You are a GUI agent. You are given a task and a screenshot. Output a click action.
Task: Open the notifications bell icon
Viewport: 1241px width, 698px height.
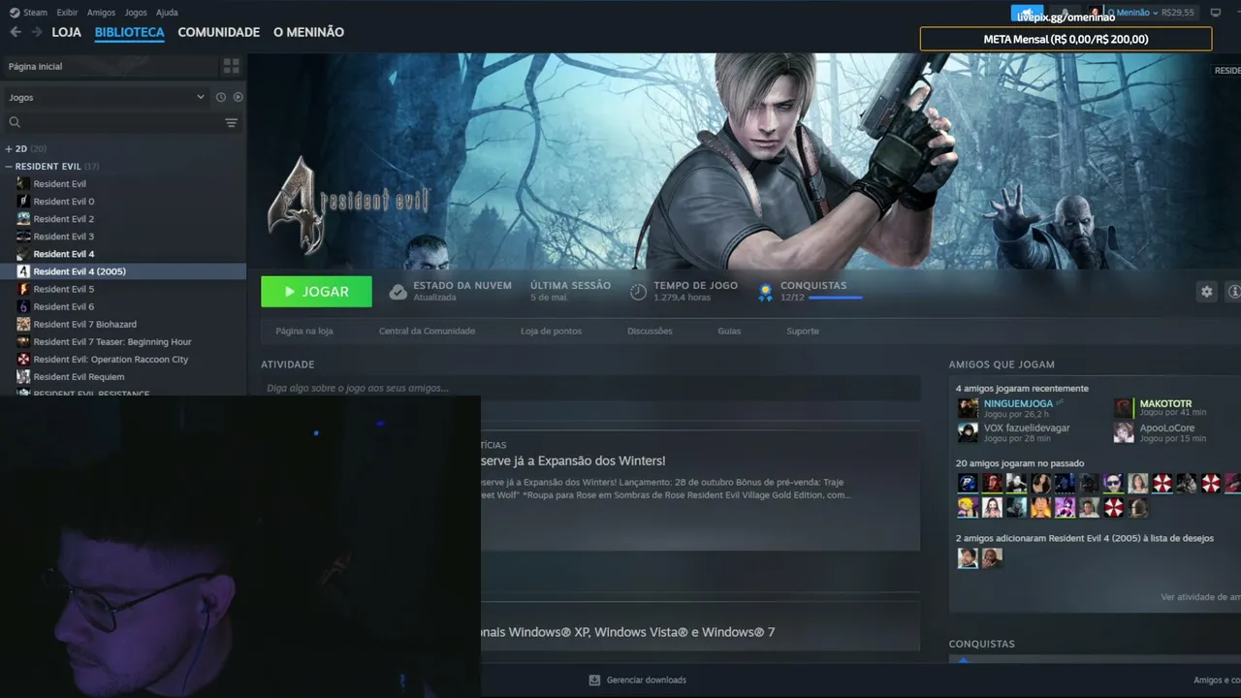pos(1064,13)
